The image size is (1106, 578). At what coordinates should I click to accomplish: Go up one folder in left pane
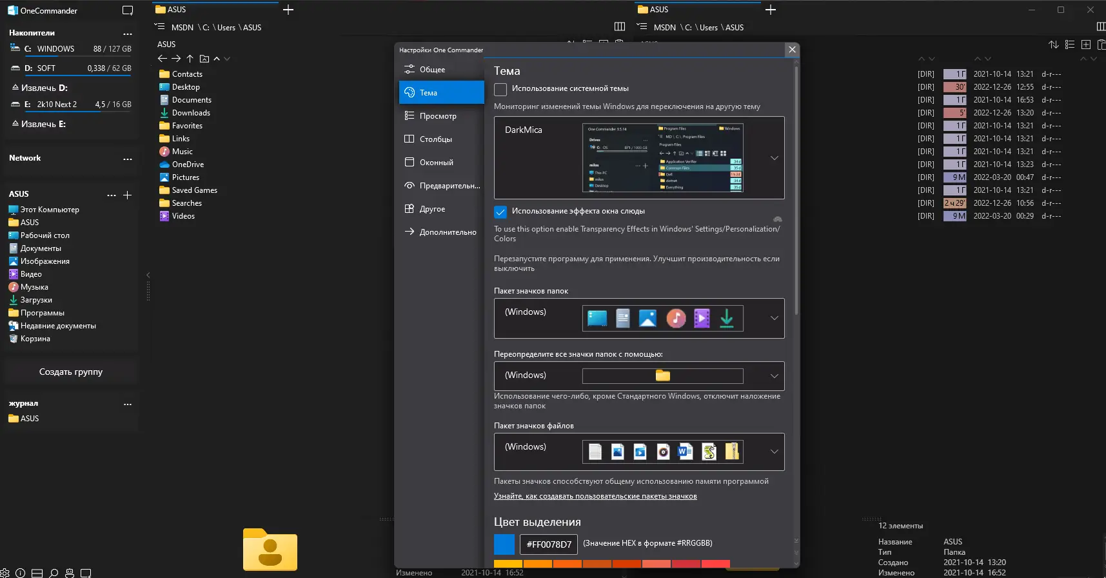tap(190, 59)
